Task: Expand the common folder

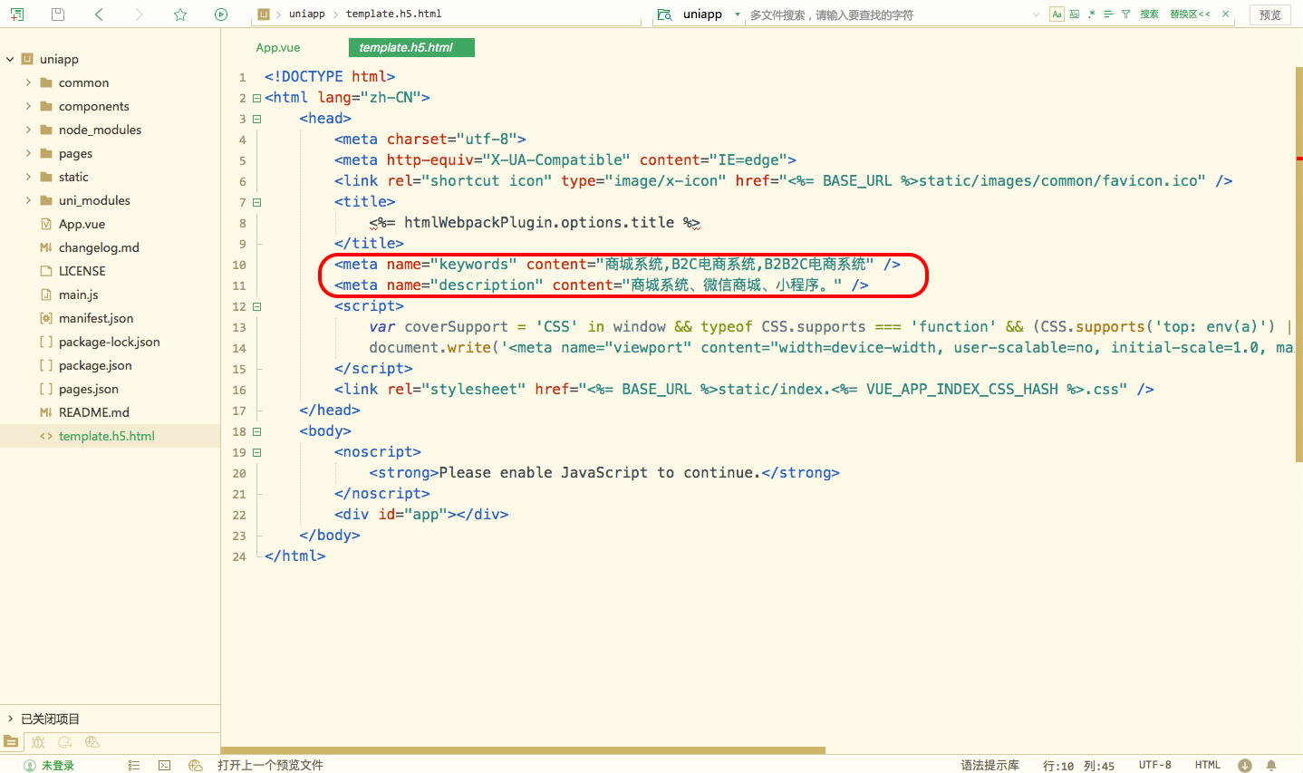Action: [28, 82]
